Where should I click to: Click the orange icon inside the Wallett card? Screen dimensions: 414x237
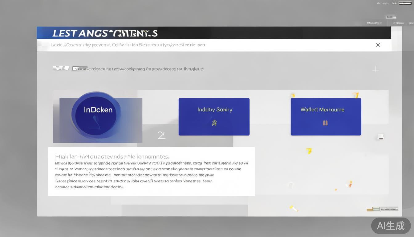pyautogui.click(x=325, y=123)
